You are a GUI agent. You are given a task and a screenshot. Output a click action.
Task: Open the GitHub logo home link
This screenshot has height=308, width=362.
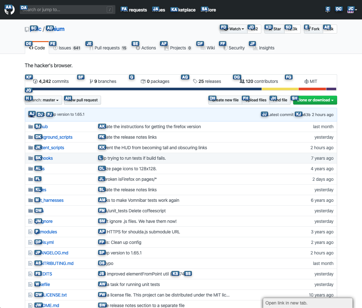(x=10, y=10)
